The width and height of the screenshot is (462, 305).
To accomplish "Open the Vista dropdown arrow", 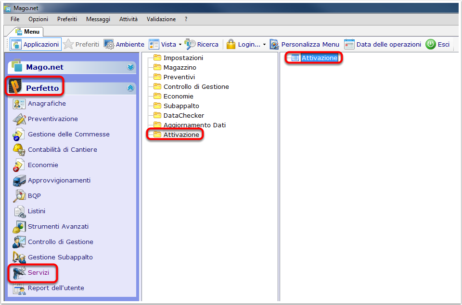I will tap(180, 45).
